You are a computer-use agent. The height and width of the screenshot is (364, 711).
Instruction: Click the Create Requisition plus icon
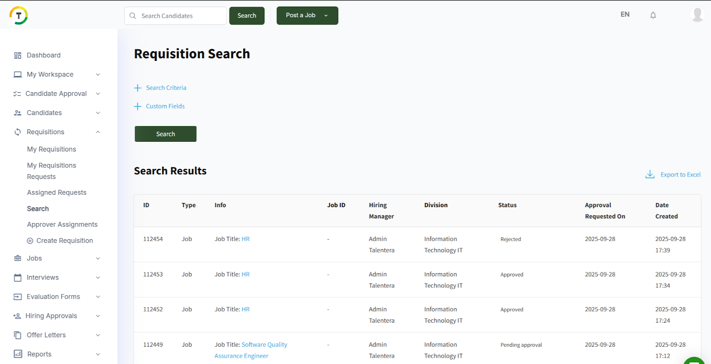[x=30, y=241]
